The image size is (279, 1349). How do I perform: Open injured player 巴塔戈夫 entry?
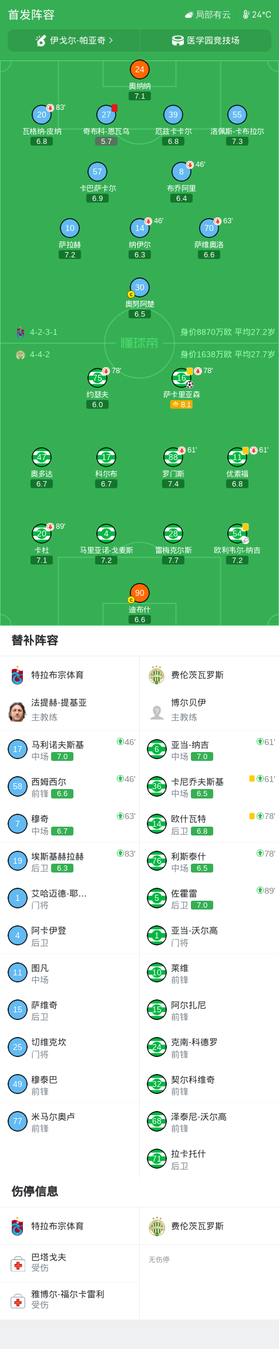coord(70,1263)
